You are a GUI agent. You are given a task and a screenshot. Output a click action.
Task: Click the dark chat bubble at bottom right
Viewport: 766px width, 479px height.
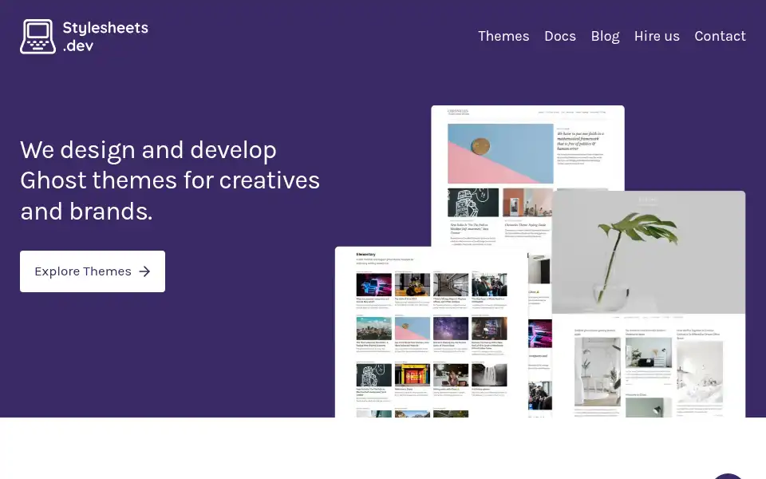pos(728,477)
